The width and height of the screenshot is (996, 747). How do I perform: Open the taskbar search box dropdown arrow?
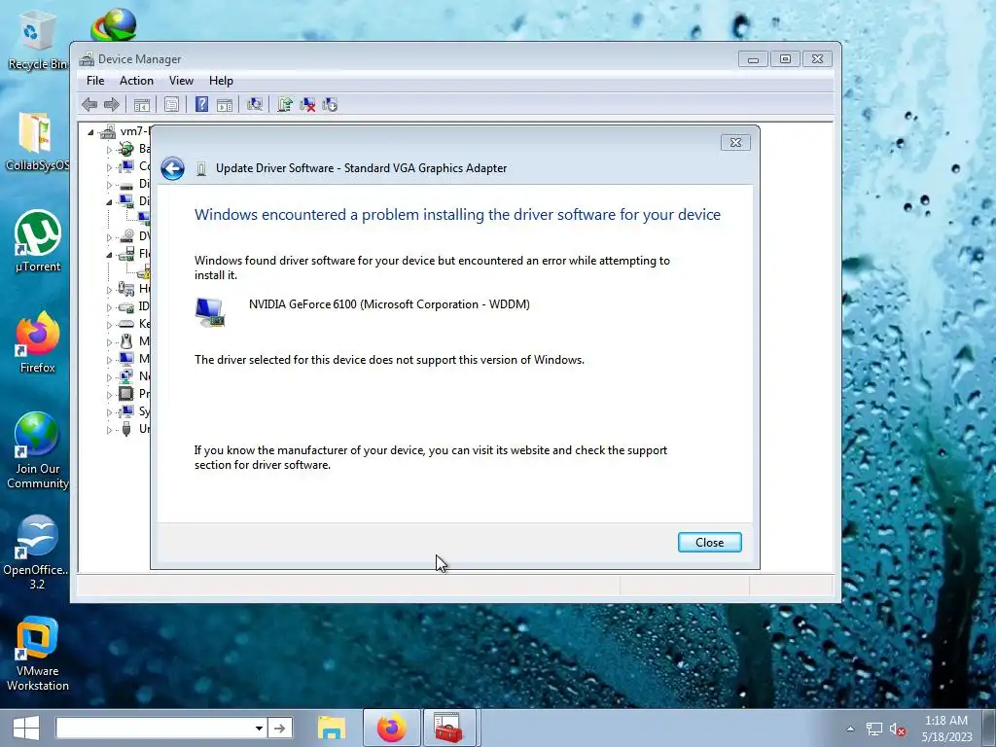click(259, 728)
